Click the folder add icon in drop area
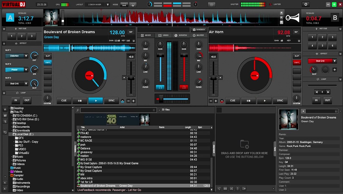The image size is (343, 194). click(x=244, y=144)
